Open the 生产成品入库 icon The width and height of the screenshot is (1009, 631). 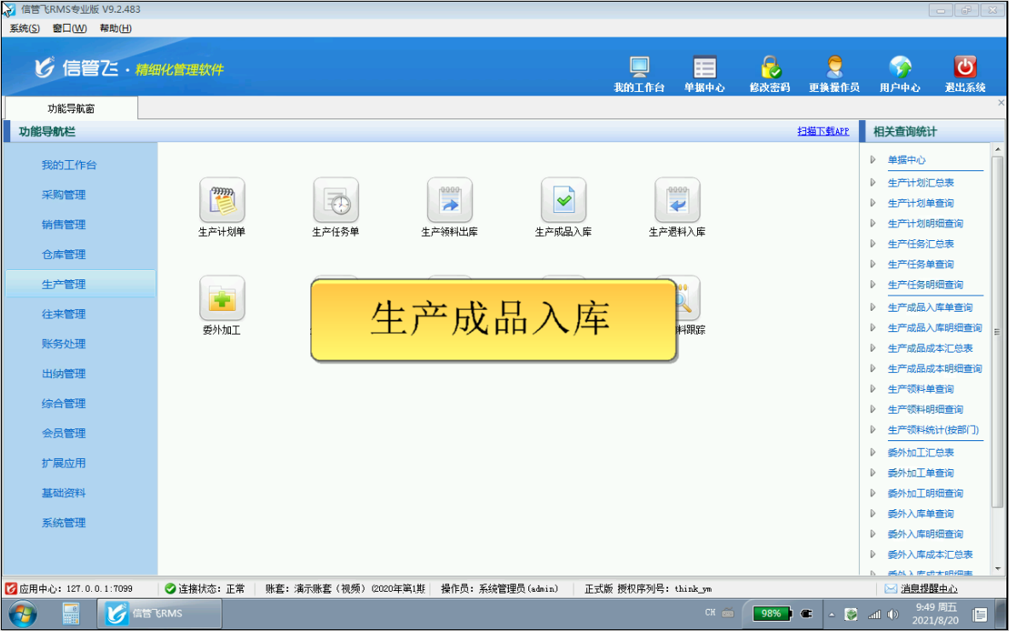click(x=563, y=200)
